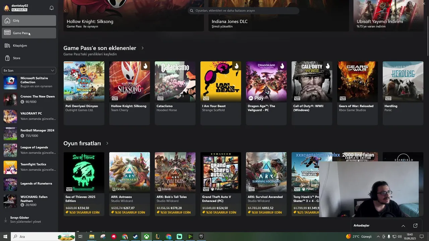Open File Explorer from taskbar
The image size is (429, 241).
point(91,237)
